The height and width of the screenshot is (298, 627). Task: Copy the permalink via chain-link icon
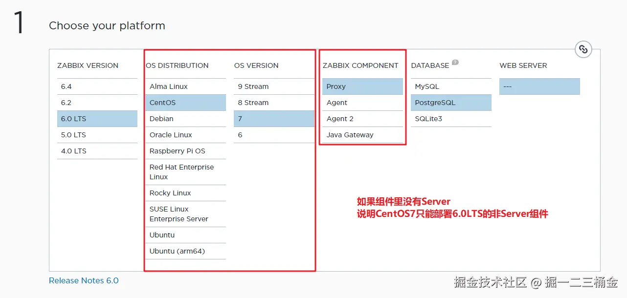pos(583,49)
